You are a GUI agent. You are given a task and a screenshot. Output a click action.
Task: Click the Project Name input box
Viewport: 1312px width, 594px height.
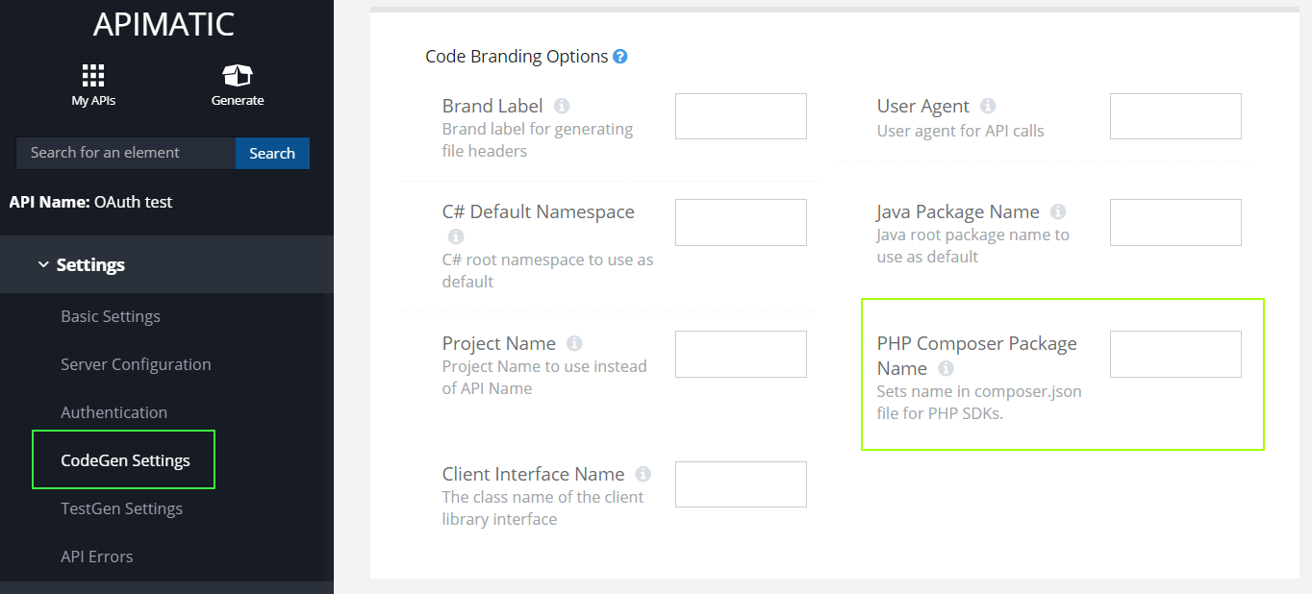click(741, 354)
